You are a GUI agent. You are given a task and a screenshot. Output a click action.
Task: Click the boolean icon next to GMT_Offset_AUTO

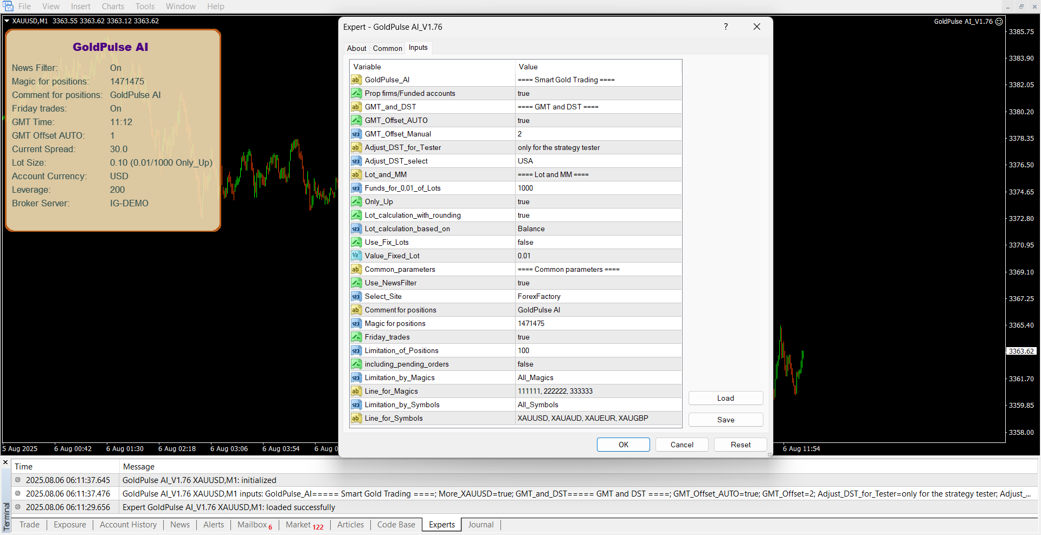click(x=356, y=121)
